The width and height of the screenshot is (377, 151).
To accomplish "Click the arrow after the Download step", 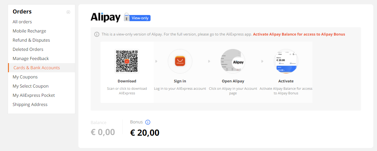I will coord(156,61).
